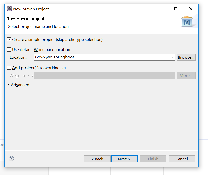
Task: Enable Use default Workspace location
Action: click(9, 50)
